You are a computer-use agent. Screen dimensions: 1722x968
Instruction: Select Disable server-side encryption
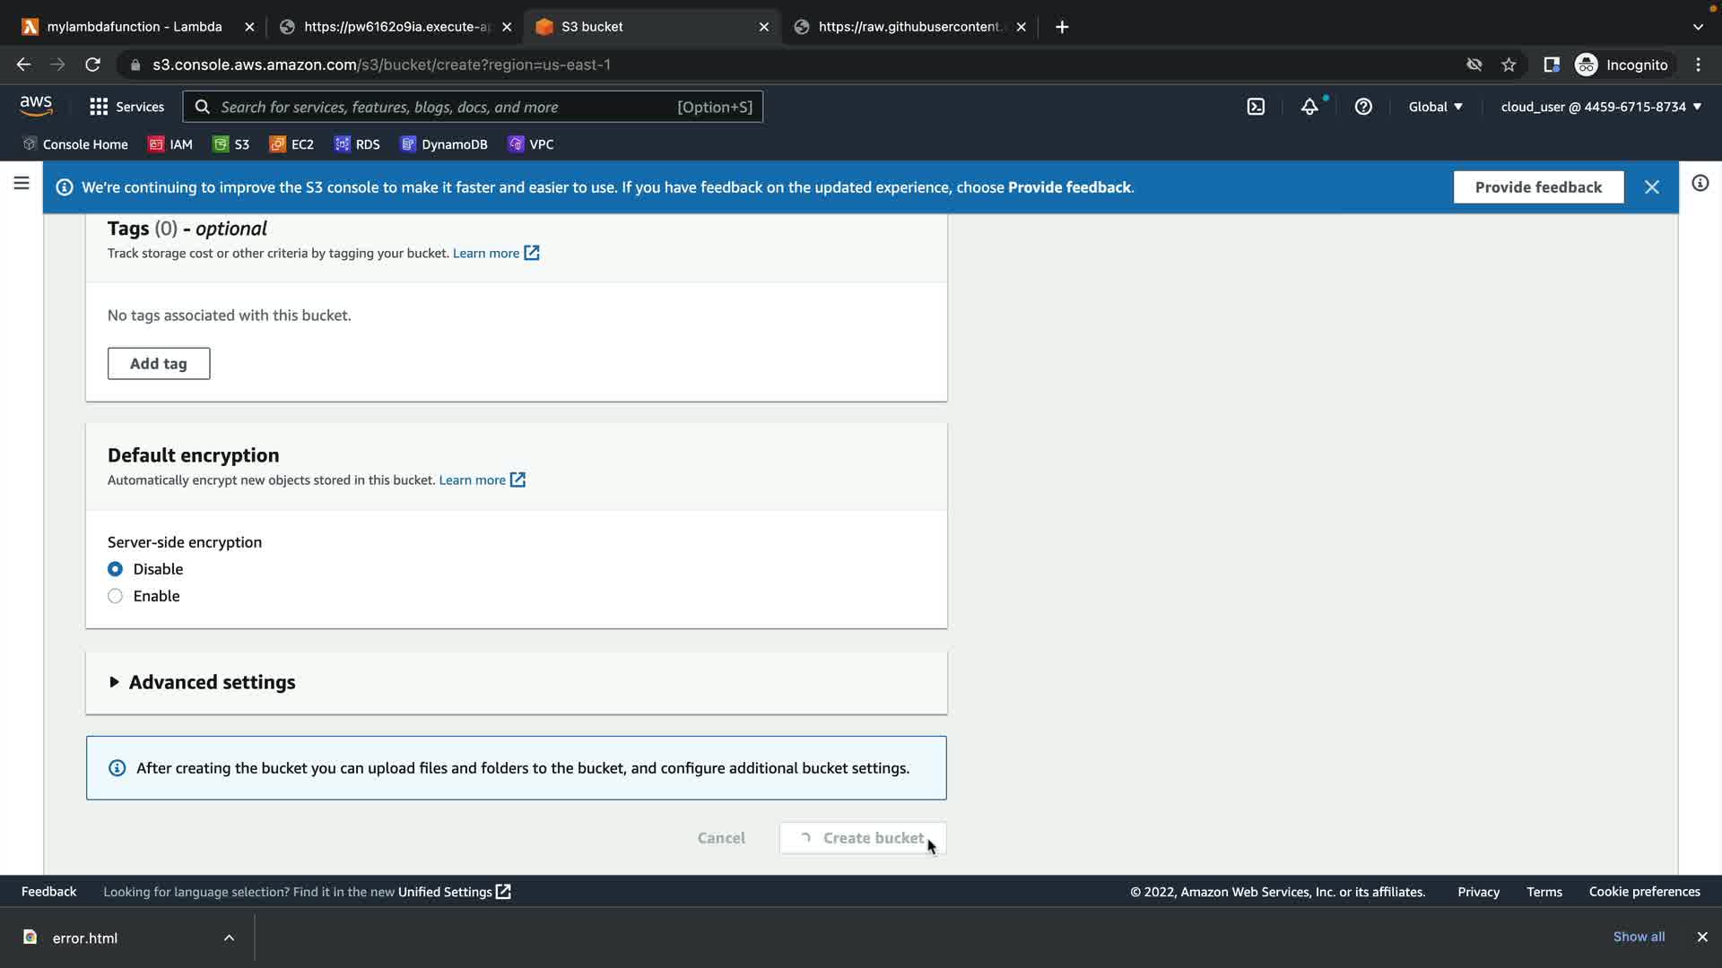coord(116,569)
